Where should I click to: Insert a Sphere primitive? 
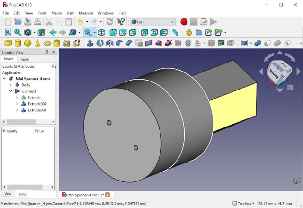tap(27, 43)
